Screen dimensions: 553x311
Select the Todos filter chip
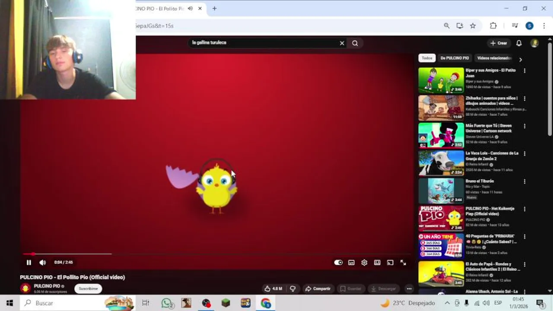(427, 58)
